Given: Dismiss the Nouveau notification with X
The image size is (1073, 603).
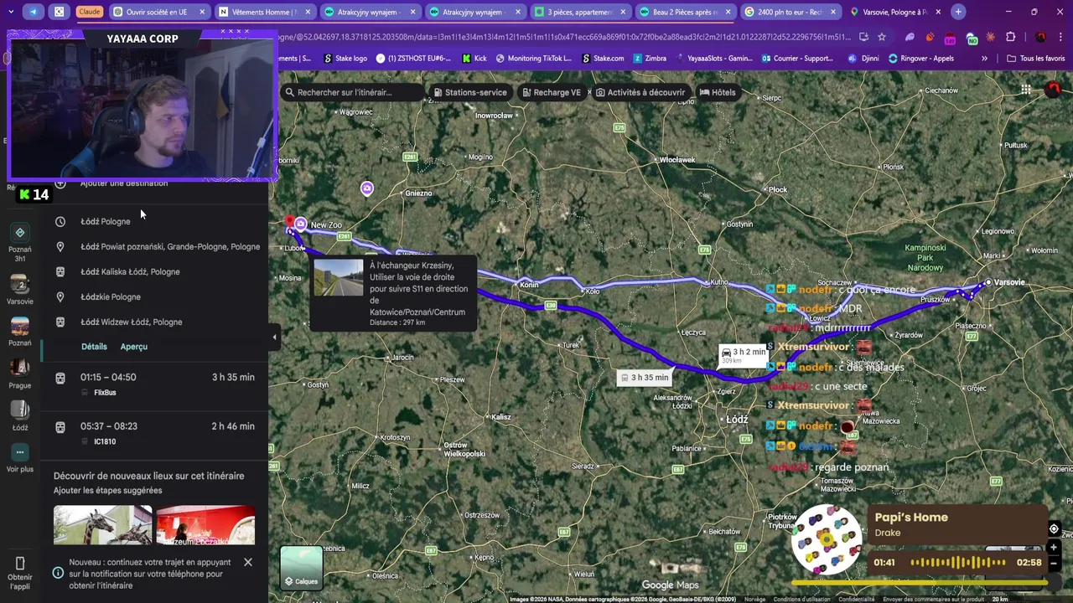Looking at the screenshot, I should click(248, 562).
